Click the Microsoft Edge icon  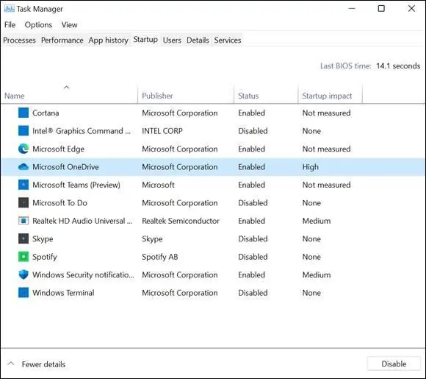tap(24, 149)
